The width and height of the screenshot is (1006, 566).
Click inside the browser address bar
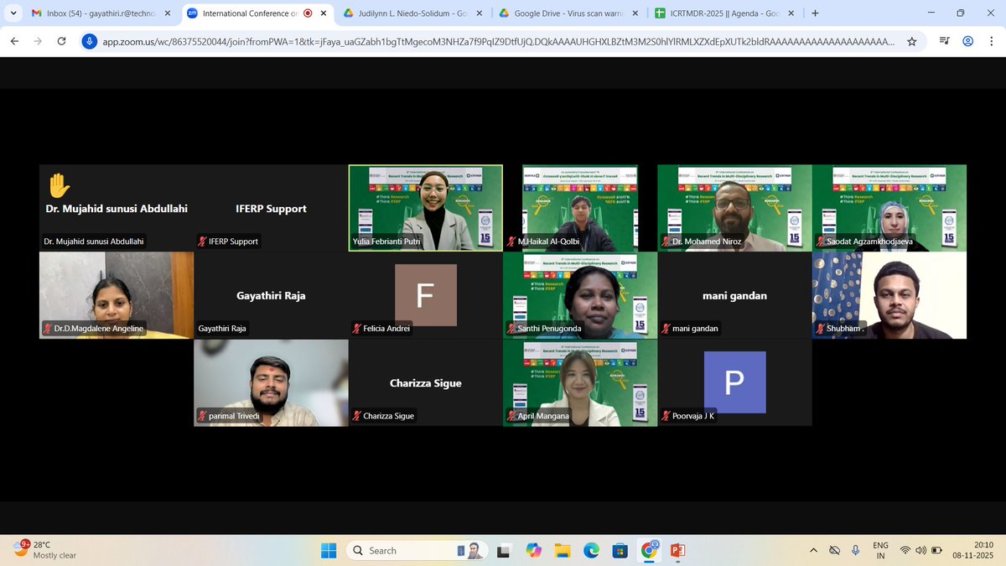point(419,40)
